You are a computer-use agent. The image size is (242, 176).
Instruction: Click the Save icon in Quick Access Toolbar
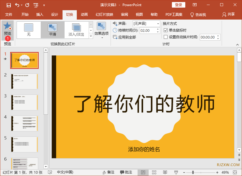(x=8, y=5)
